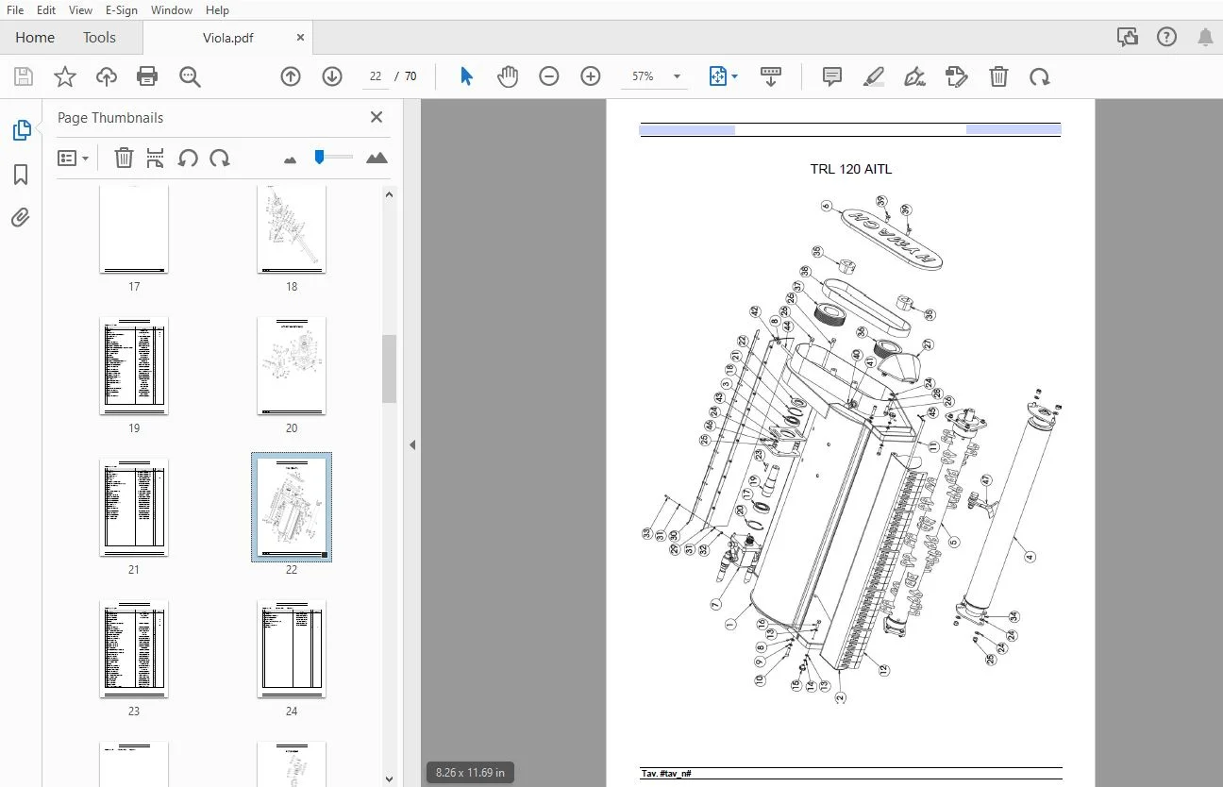
Task: Zoom out with the minus circle icon
Action: (x=549, y=76)
